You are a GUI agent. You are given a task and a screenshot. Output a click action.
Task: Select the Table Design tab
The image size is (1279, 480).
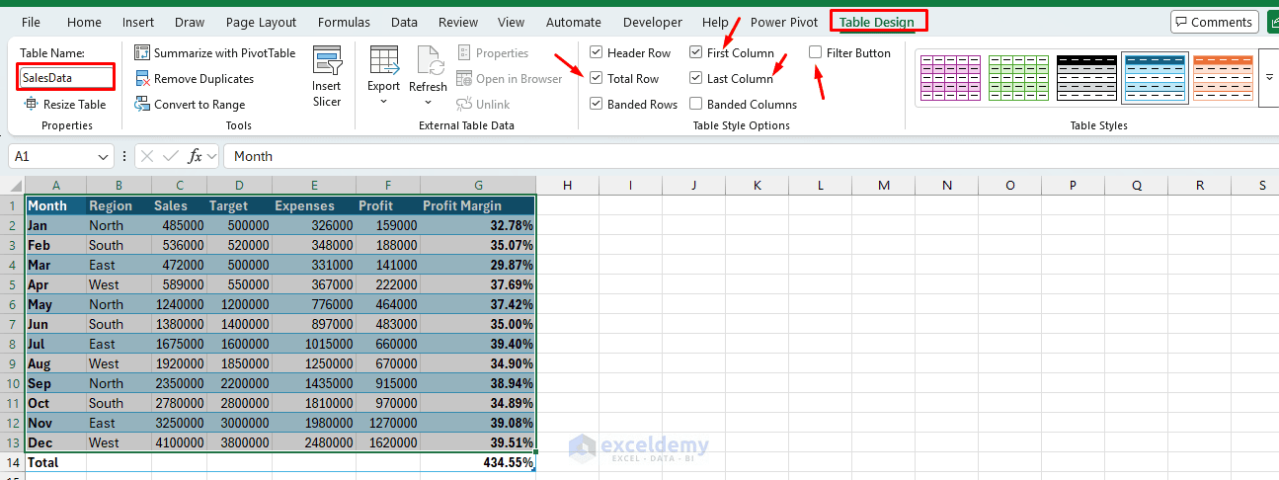coord(877,22)
